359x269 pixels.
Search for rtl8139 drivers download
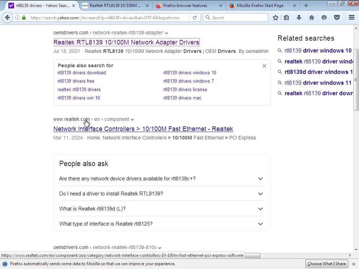pyautogui.click(x=81, y=73)
